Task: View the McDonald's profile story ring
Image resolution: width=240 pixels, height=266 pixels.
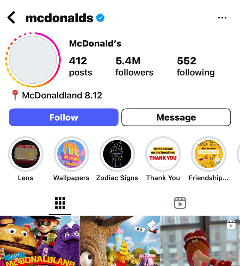Action: 33,60
